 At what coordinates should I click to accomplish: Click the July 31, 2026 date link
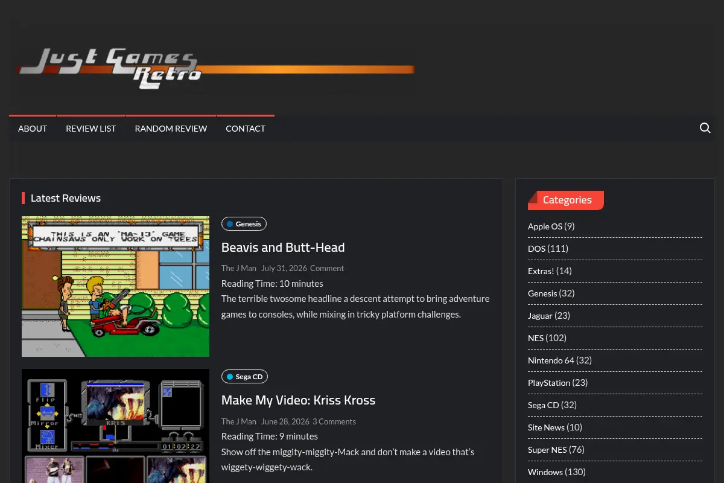(284, 268)
